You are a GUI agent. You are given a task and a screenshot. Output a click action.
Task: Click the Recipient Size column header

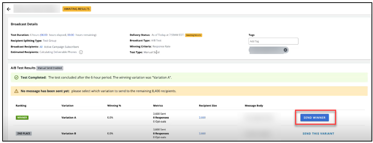point(208,105)
